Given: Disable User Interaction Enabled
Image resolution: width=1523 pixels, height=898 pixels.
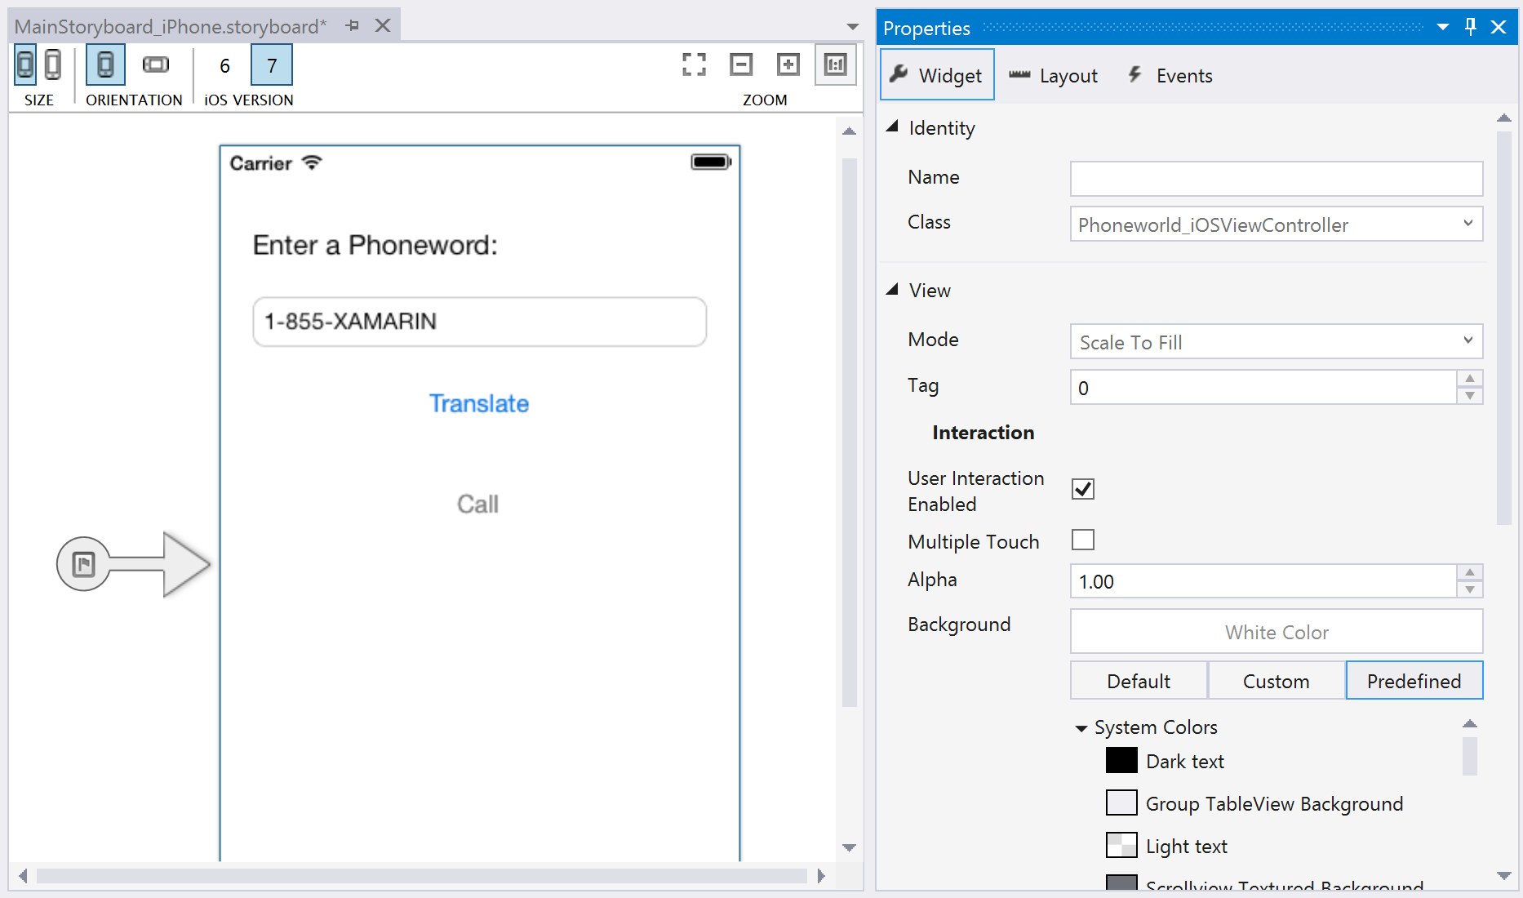Looking at the screenshot, I should pyautogui.click(x=1082, y=488).
